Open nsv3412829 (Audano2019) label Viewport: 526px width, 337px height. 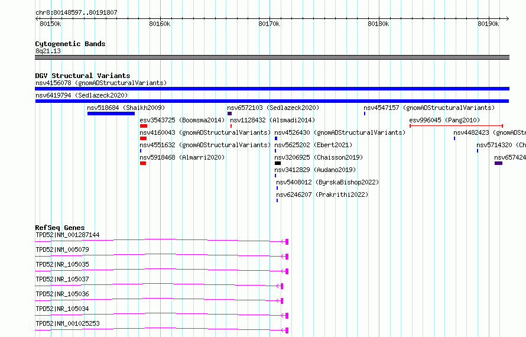(x=315, y=170)
